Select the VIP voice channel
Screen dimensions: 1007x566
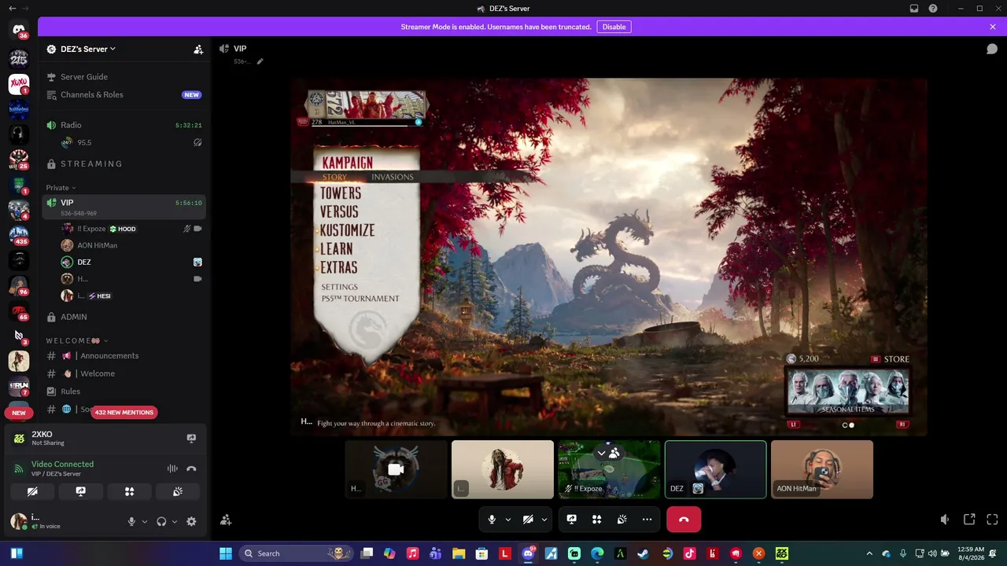pyautogui.click(x=124, y=206)
